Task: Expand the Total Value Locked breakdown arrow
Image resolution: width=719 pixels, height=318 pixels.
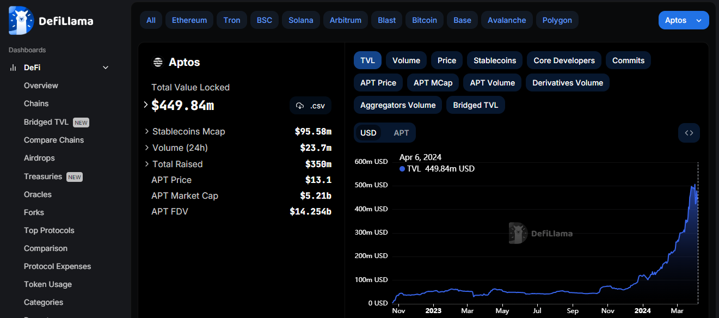Action: click(x=146, y=105)
